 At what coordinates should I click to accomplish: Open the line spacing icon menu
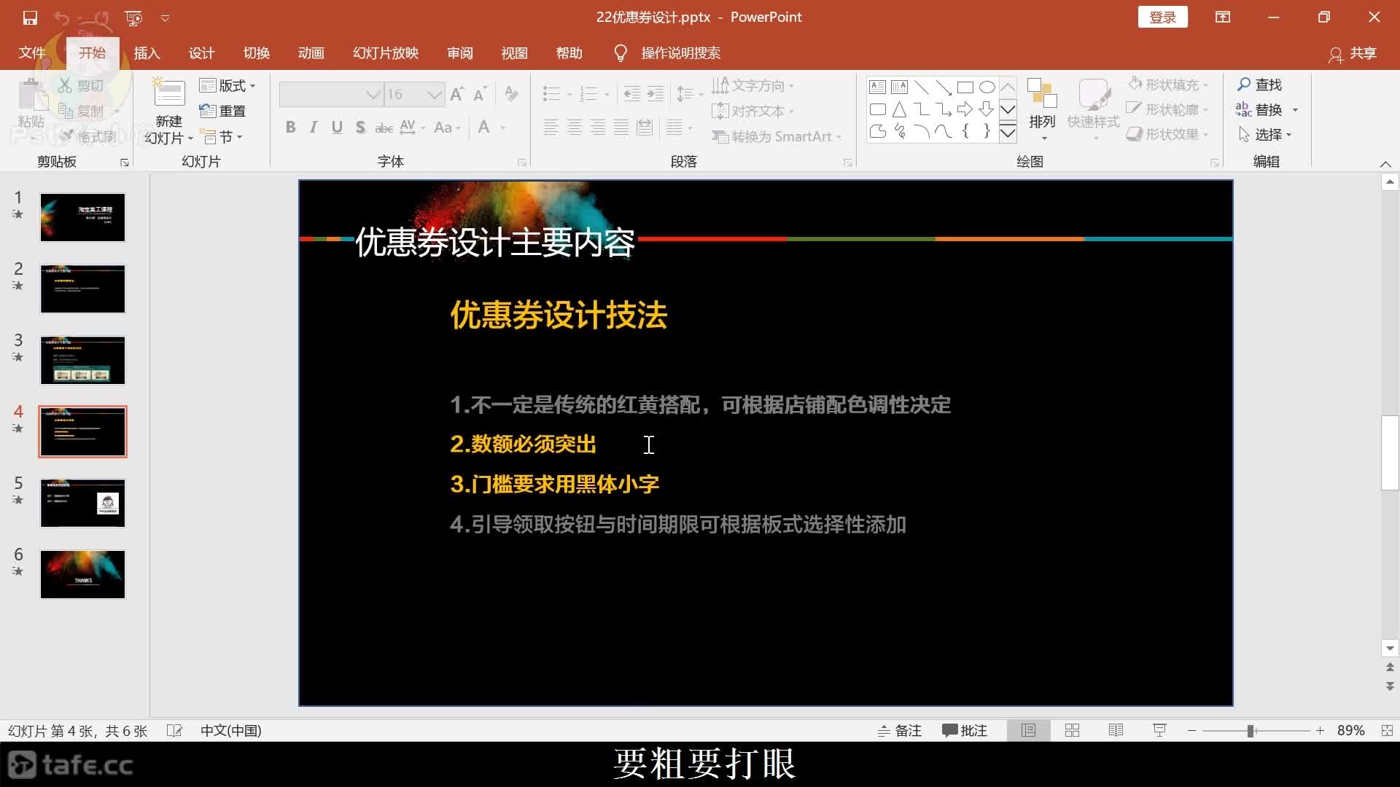pyautogui.click(x=689, y=94)
